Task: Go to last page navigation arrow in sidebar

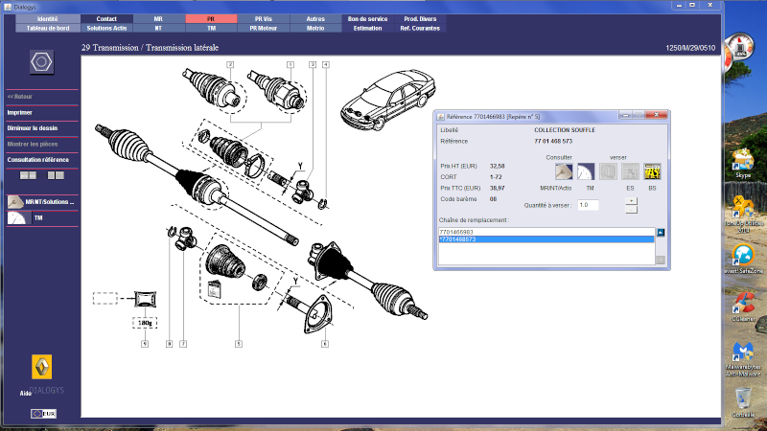Action: click(59, 175)
